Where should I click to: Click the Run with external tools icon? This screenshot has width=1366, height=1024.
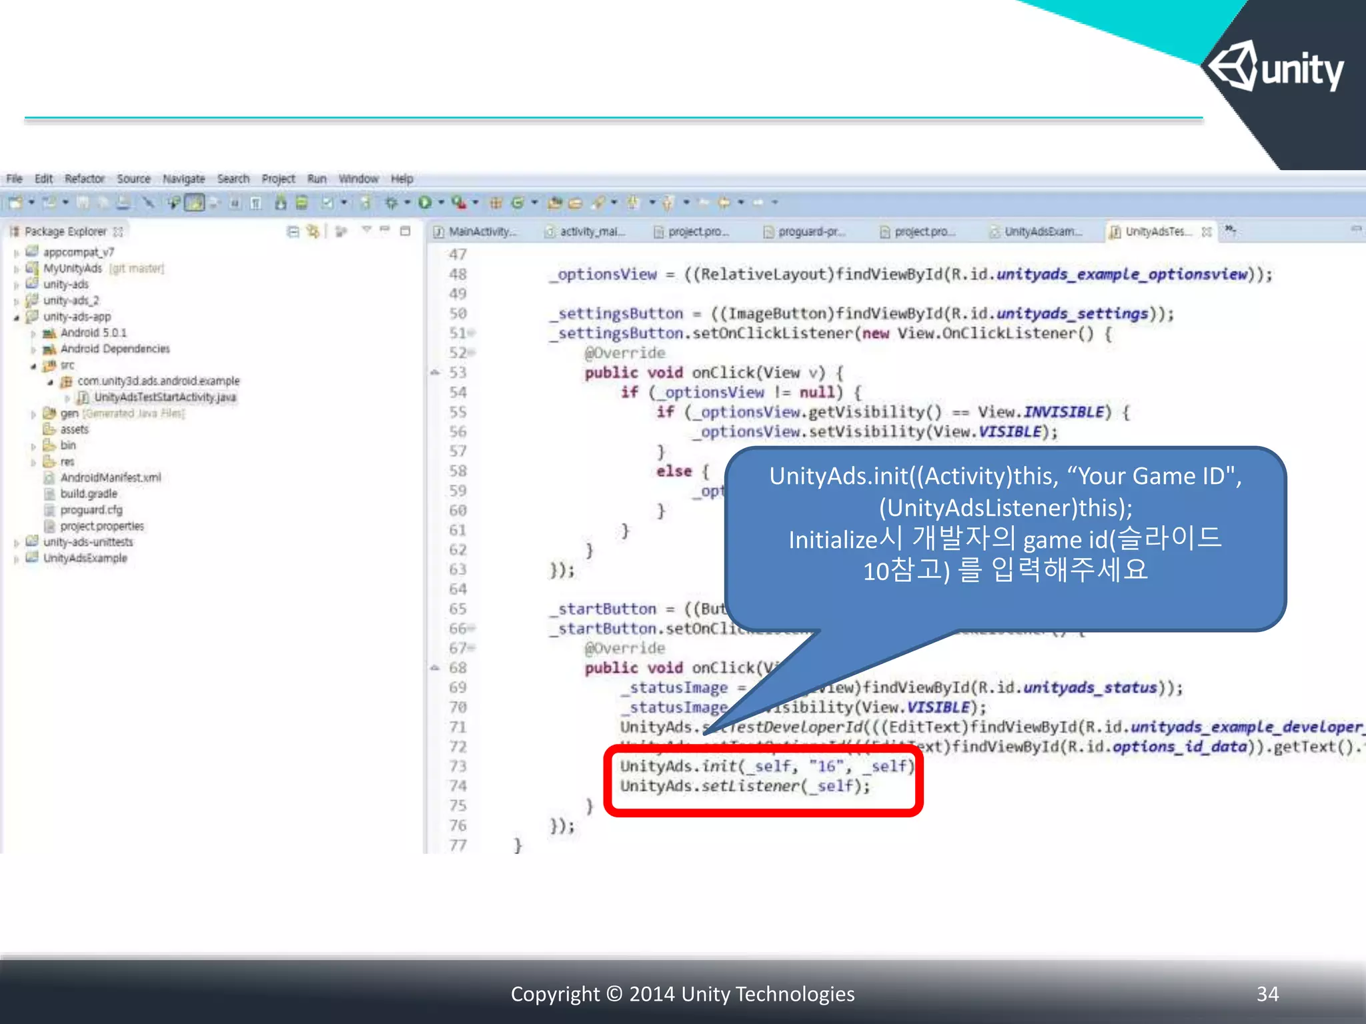pyautogui.click(x=458, y=202)
